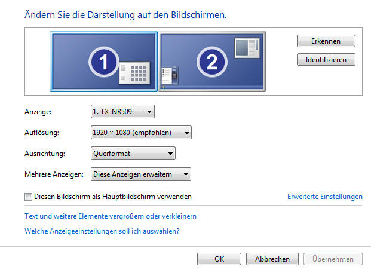371x273 pixels.
Task: Enable Diesen Bildschirm als Hauptbildschirm verwenden checkbox
Action: (29, 197)
